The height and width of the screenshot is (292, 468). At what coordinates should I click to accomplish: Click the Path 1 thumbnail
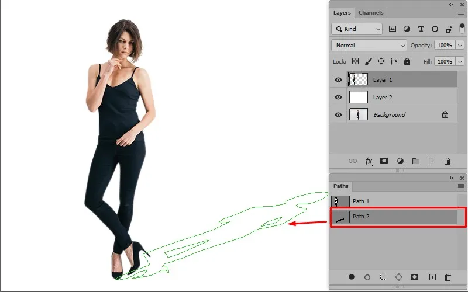pyautogui.click(x=340, y=201)
